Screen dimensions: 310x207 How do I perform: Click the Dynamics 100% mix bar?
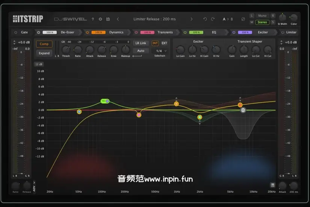click(x=98, y=32)
